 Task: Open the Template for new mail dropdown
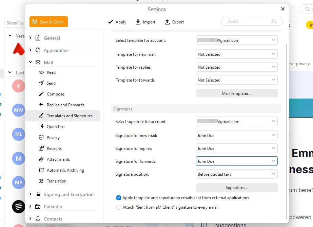point(236,54)
